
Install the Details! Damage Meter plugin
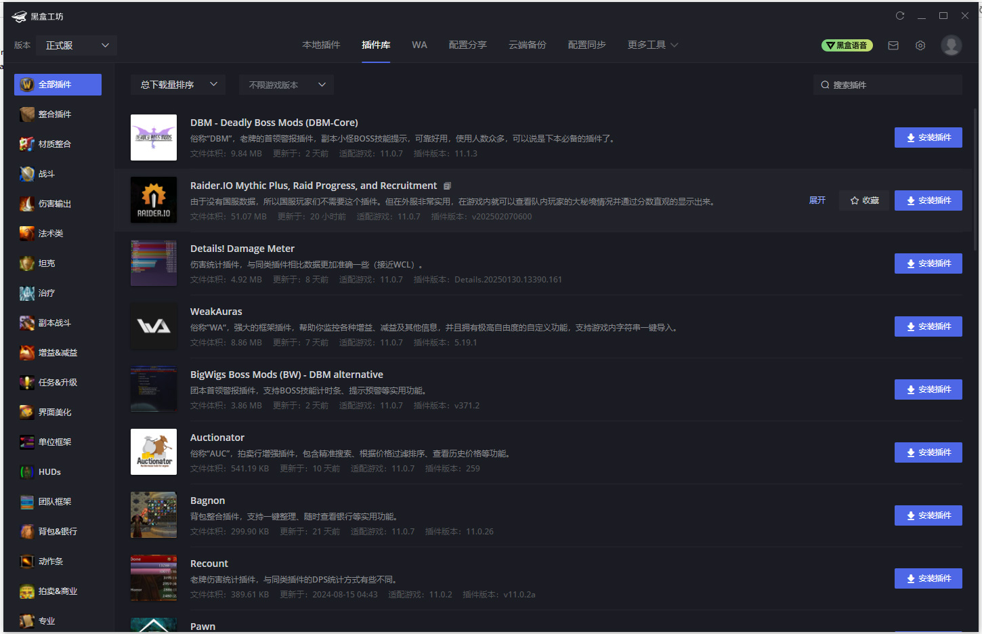pos(928,263)
